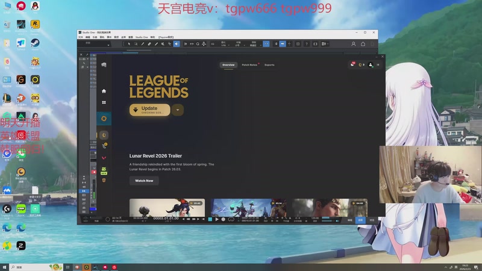Click Stop button in Studio One transport
The height and width of the screenshot is (271, 482).
tap(210, 219)
